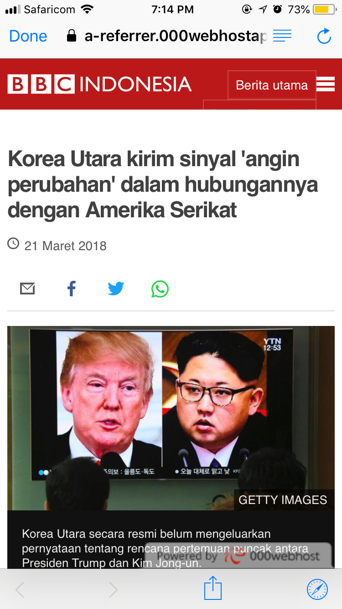Open the BBC Indonesia home logo
The height and width of the screenshot is (609, 342).
(x=99, y=84)
